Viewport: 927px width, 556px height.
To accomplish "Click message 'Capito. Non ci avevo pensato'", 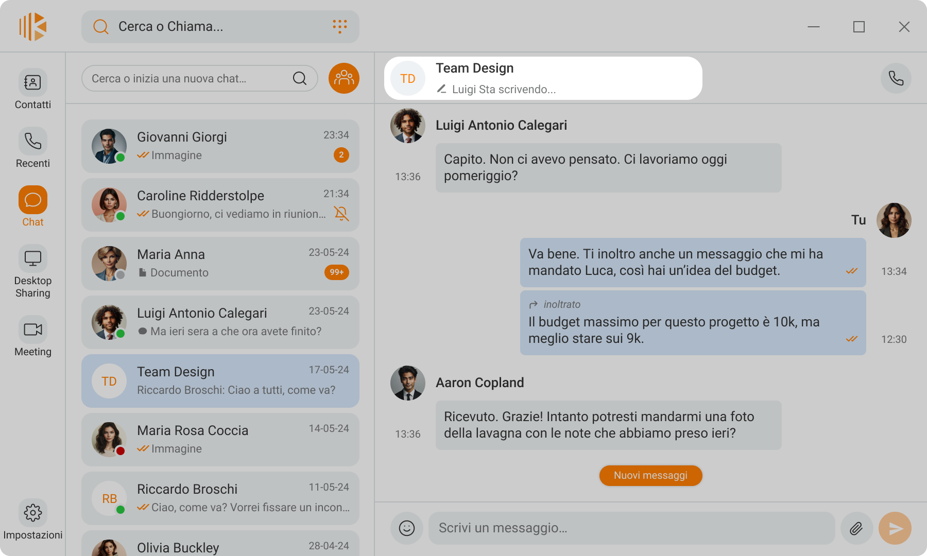I will click(609, 168).
